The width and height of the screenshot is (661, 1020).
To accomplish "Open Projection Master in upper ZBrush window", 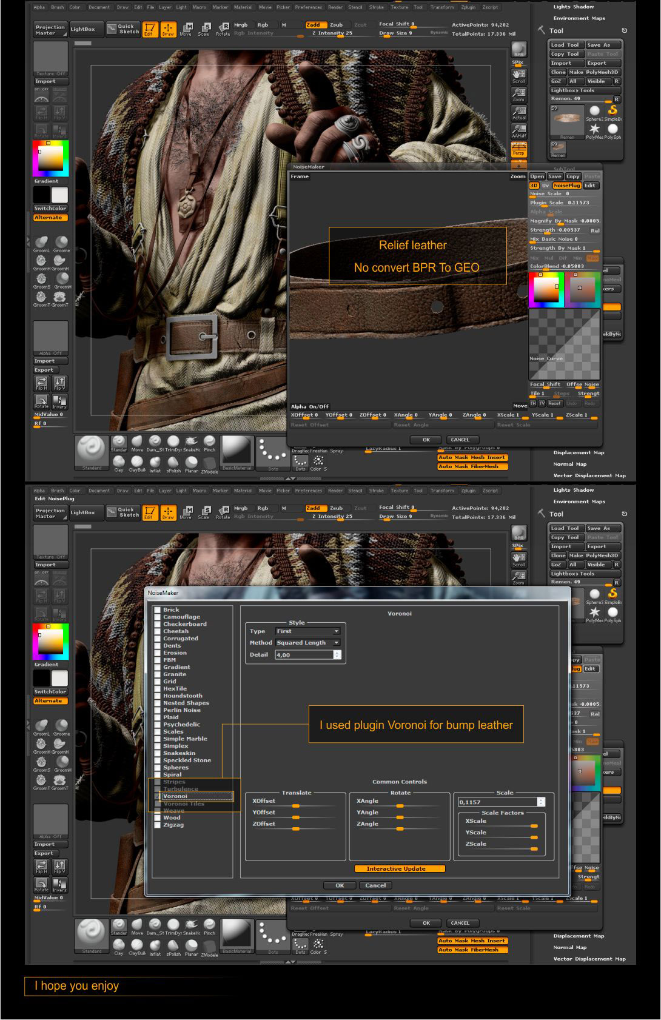I will click(50, 30).
